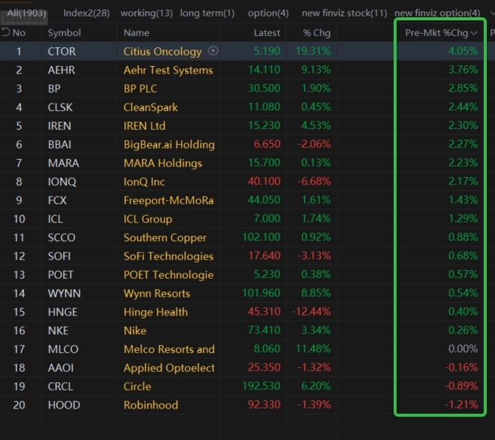Select the HOOD symbol

pyautogui.click(x=64, y=405)
